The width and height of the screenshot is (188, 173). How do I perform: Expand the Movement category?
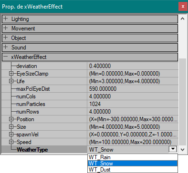[x=6, y=28]
